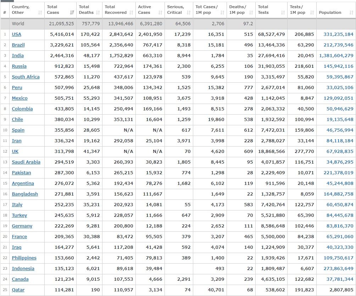Click sort arrows icon in Total Tests header
356x296 pixels.
tap(283, 13)
